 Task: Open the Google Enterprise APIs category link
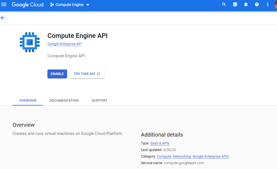pos(210,156)
